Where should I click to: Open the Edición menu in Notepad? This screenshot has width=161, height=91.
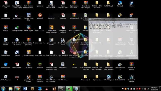pyautogui.click(x=98, y=22)
